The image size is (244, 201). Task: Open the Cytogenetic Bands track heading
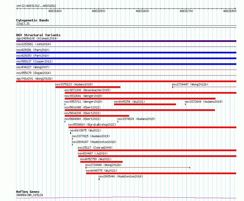coord(33,20)
